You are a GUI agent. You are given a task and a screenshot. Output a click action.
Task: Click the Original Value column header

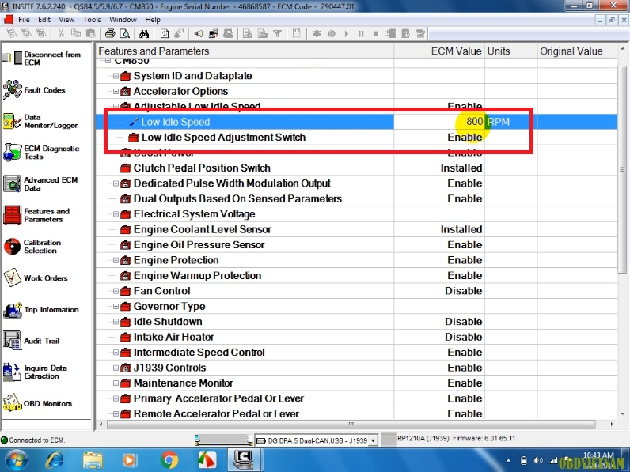point(577,51)
